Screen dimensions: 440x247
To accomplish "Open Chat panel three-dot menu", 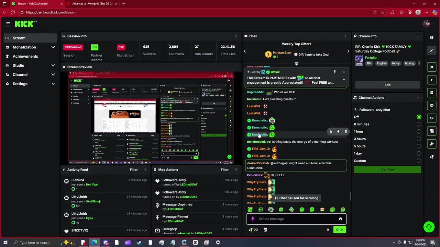I will click(x=345, y=36).
